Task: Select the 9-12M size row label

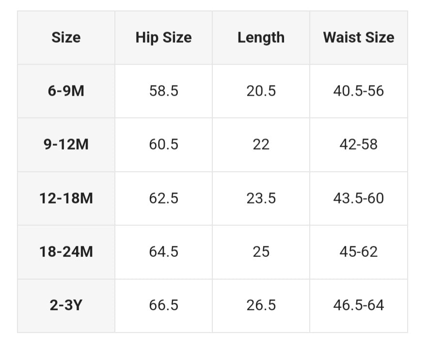Action: (66, 145)
